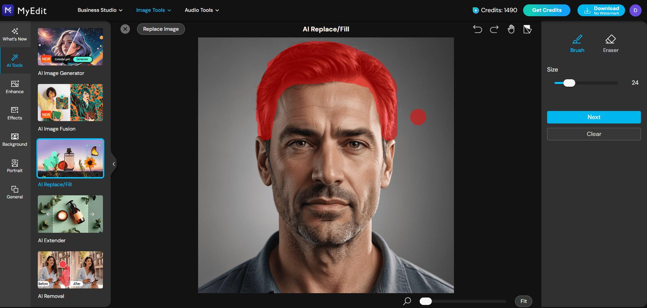Screen dimensions: 647x308
Task: Click Next to generate the fill
Action: (593, 117)
